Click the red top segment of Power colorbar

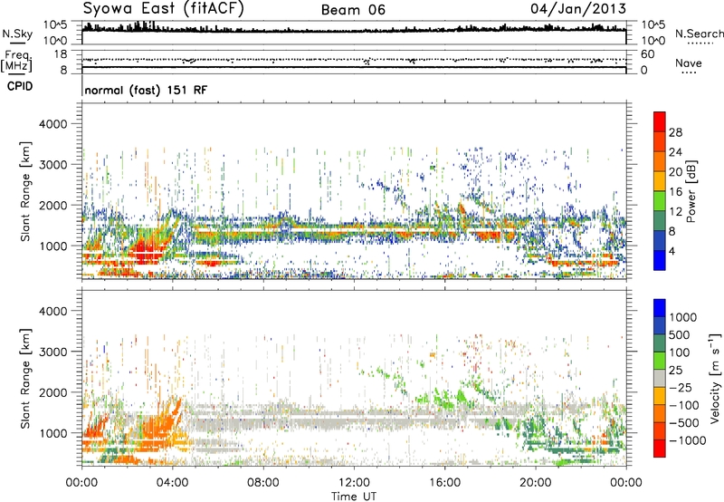pos(660,122)
